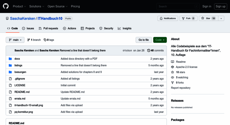Expand the green Code dropdown
The height and width of the screenshot is (125, 230).
160,40
